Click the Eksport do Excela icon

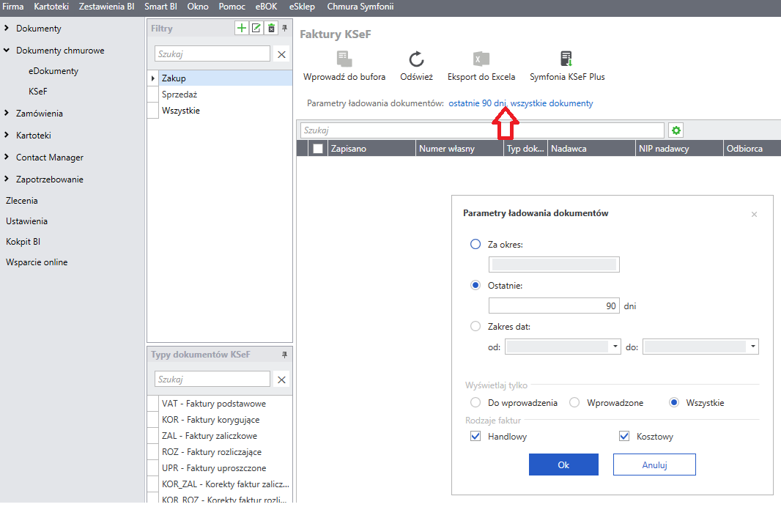[x=481, y=60]
